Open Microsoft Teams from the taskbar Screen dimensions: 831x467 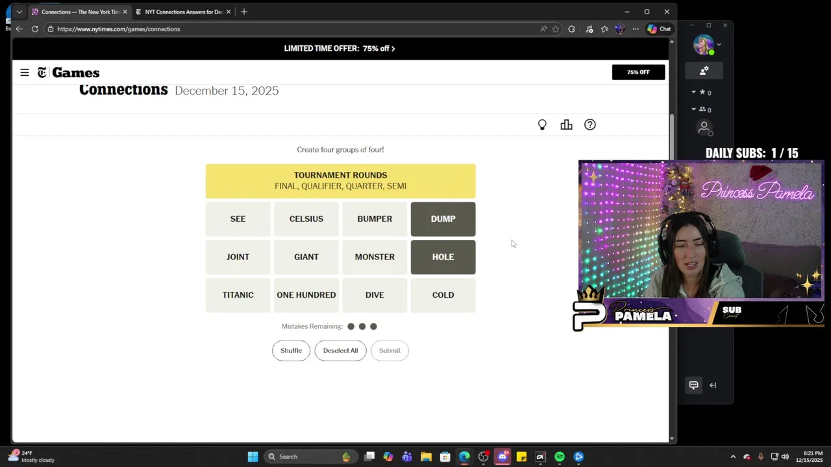pyautogui.click(x=407, y=457)
